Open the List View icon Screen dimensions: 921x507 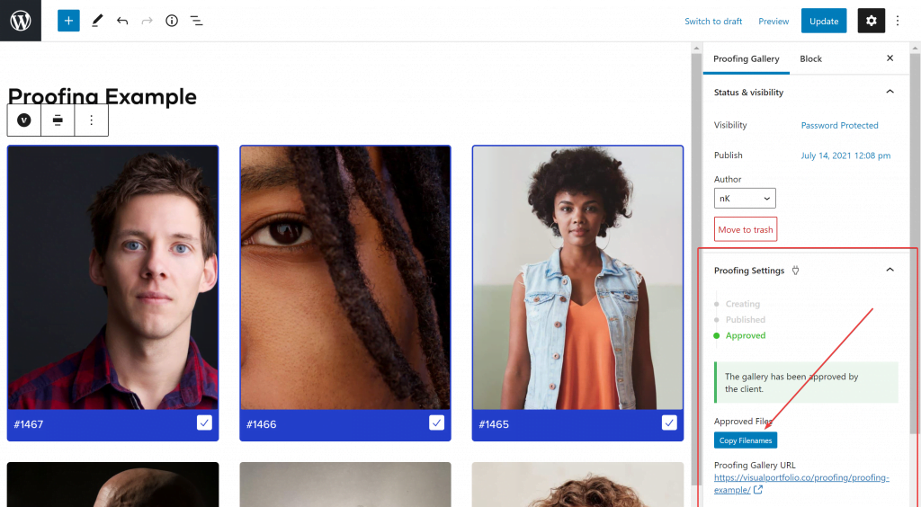pyautogui.click(x=196, y=21)
